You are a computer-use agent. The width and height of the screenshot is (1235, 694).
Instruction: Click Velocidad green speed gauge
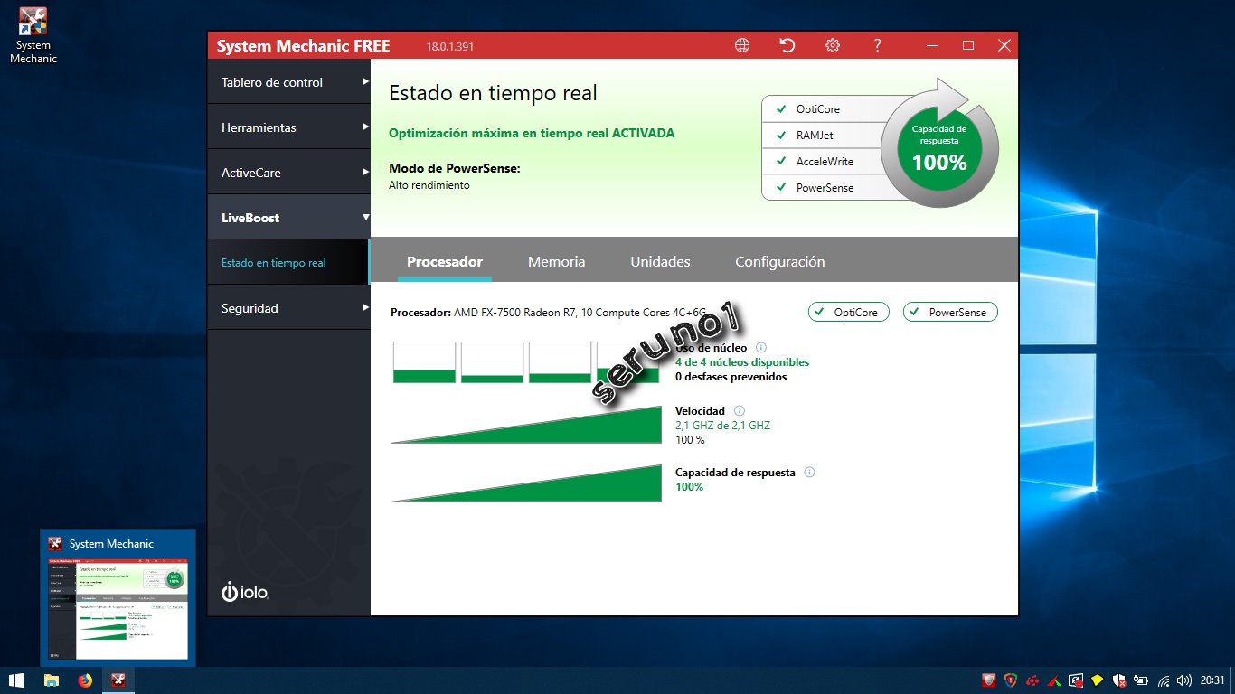tap(526, 425)
